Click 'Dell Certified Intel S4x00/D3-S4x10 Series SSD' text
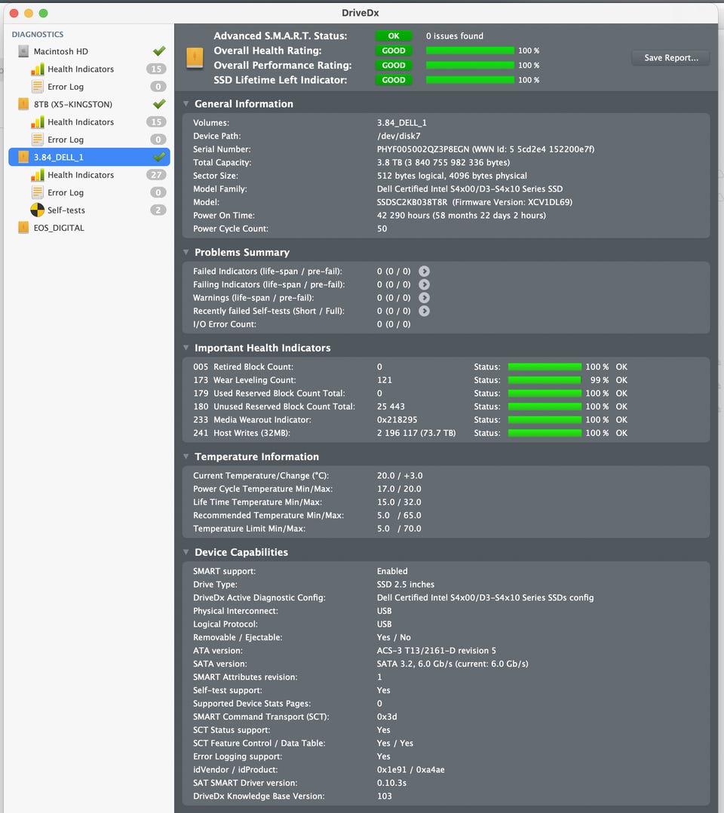 coord(469,189)
